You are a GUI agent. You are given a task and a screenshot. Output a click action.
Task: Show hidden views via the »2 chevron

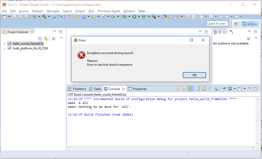click(x=231, y=32)
